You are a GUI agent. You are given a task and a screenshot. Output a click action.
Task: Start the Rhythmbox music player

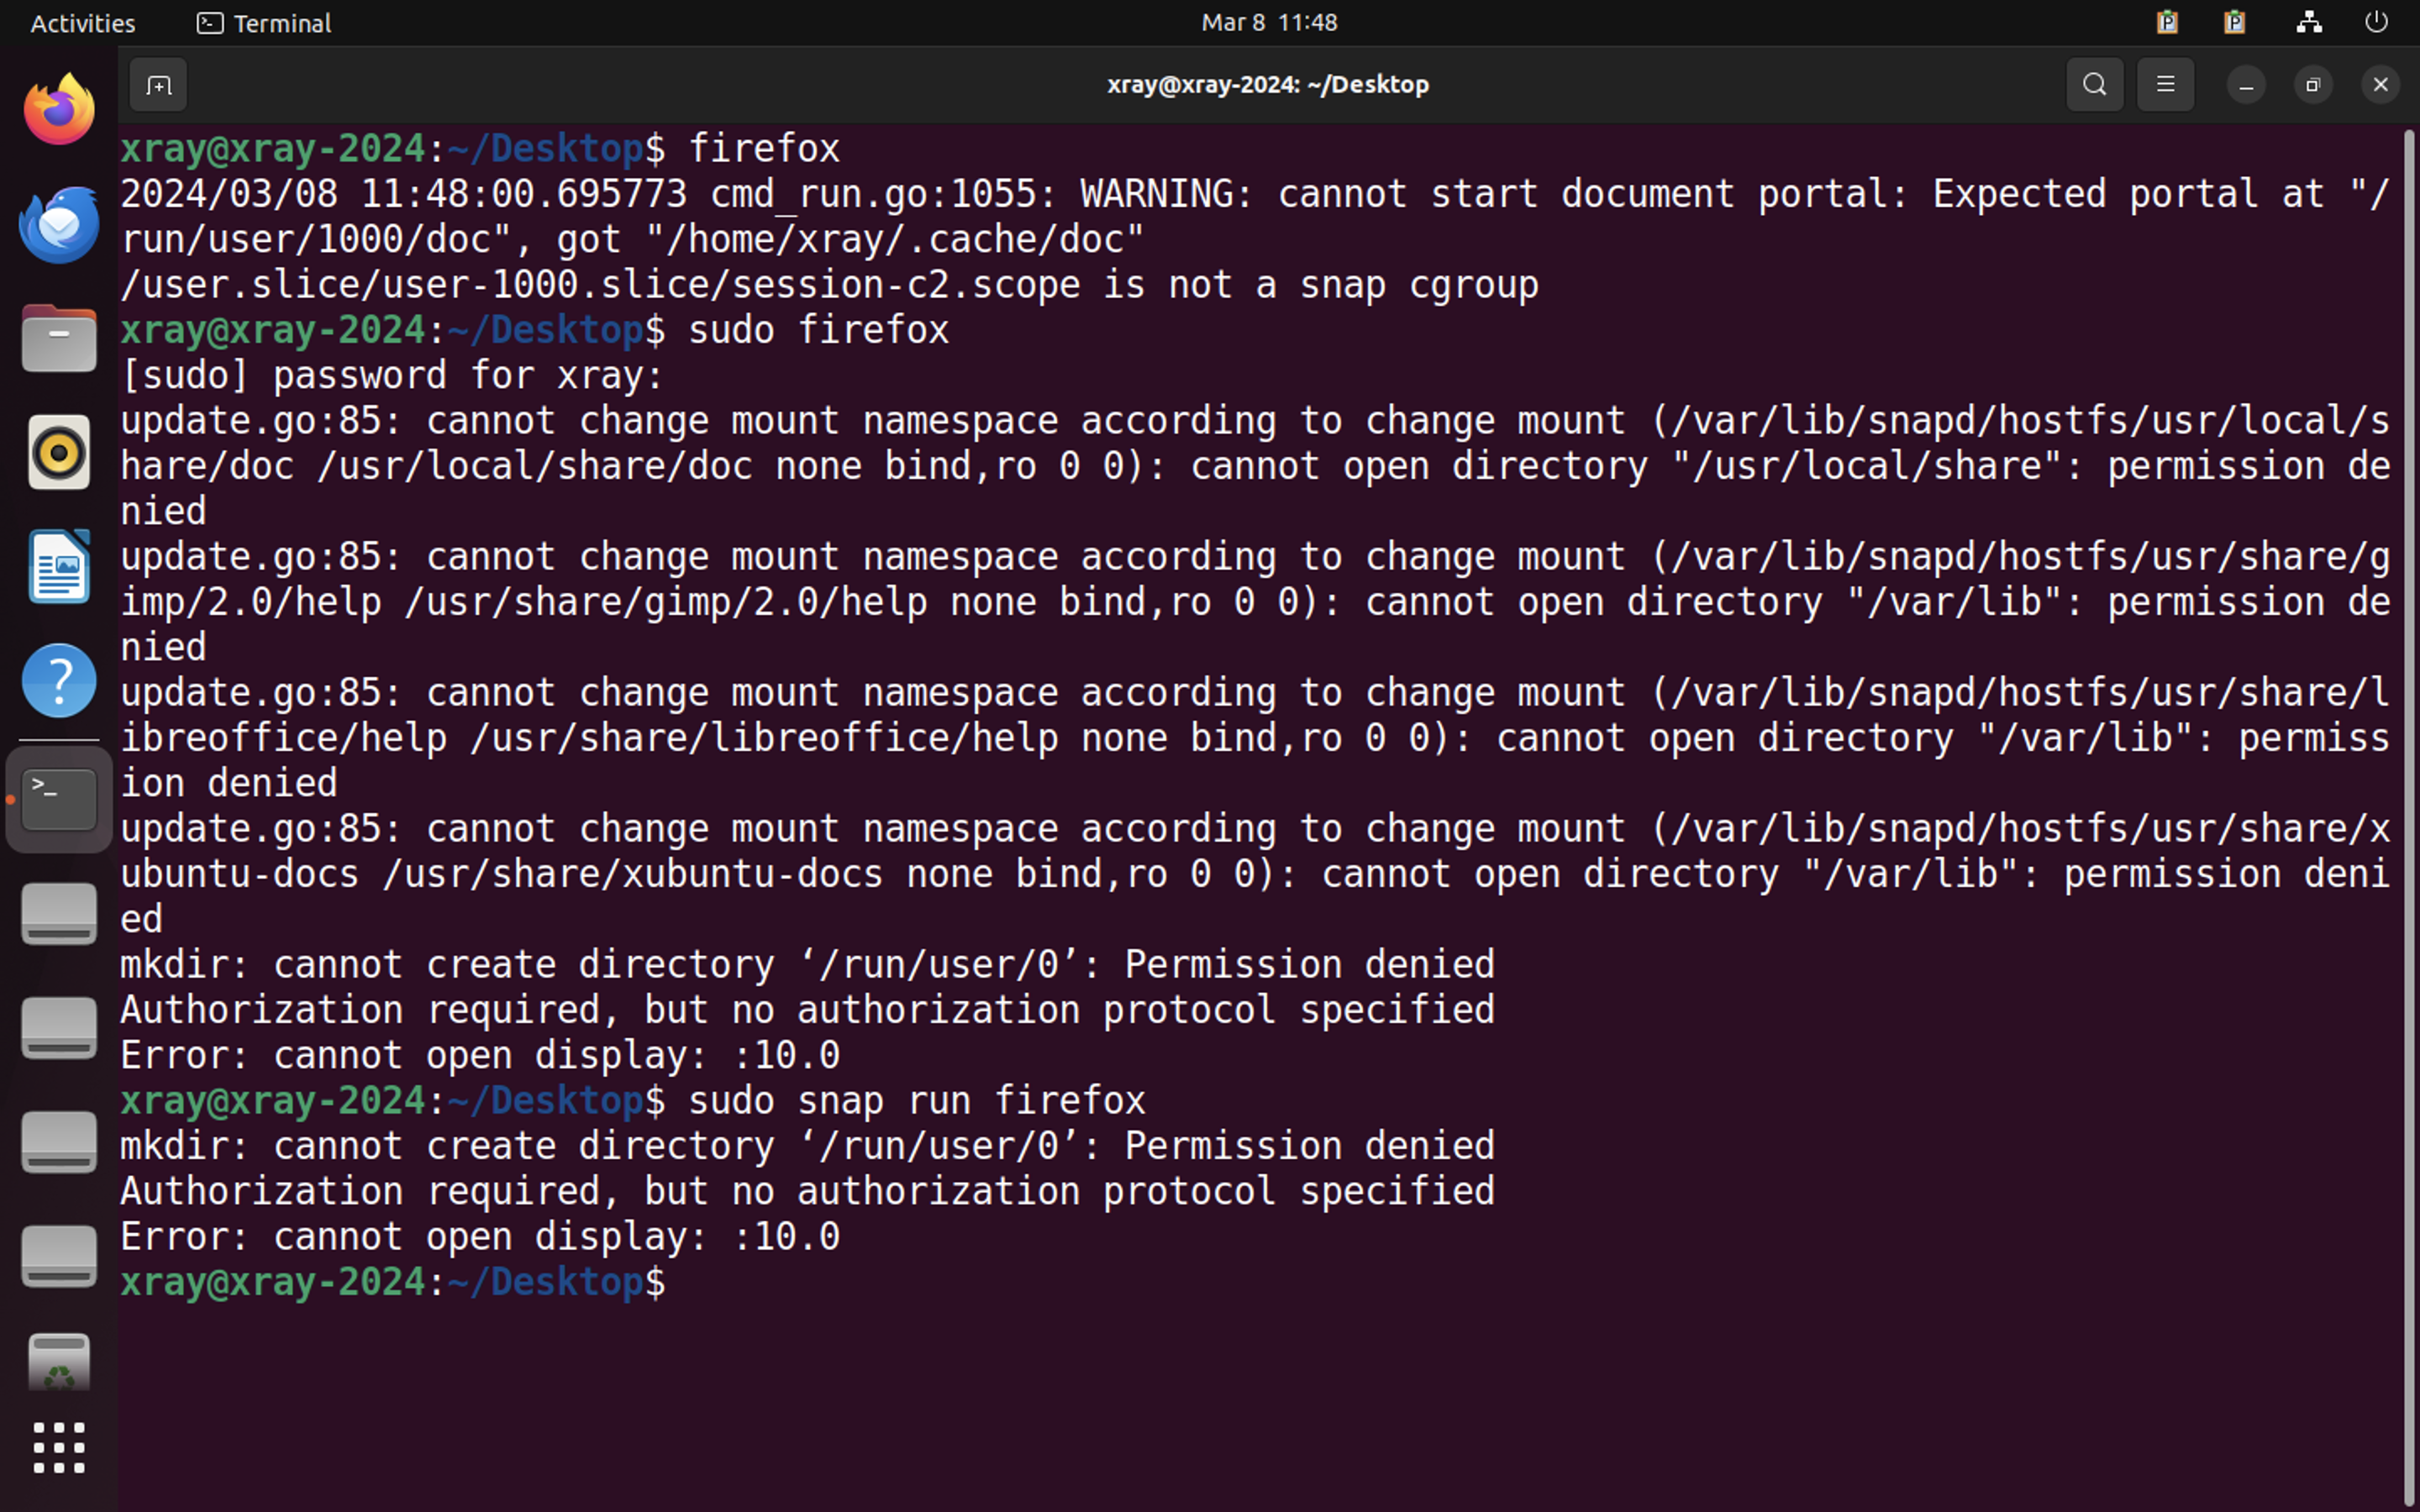coord(59,452)
